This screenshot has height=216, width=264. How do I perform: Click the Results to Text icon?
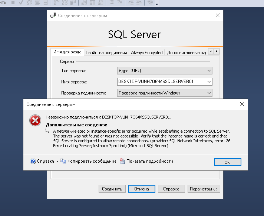[84, 2]
